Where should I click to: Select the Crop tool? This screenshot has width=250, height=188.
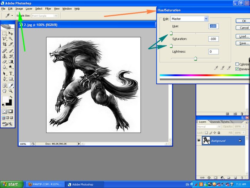pyautogui.click(x=4, y=44)
